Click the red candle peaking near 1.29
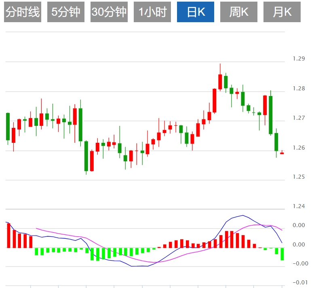 [x=220, y=81]
